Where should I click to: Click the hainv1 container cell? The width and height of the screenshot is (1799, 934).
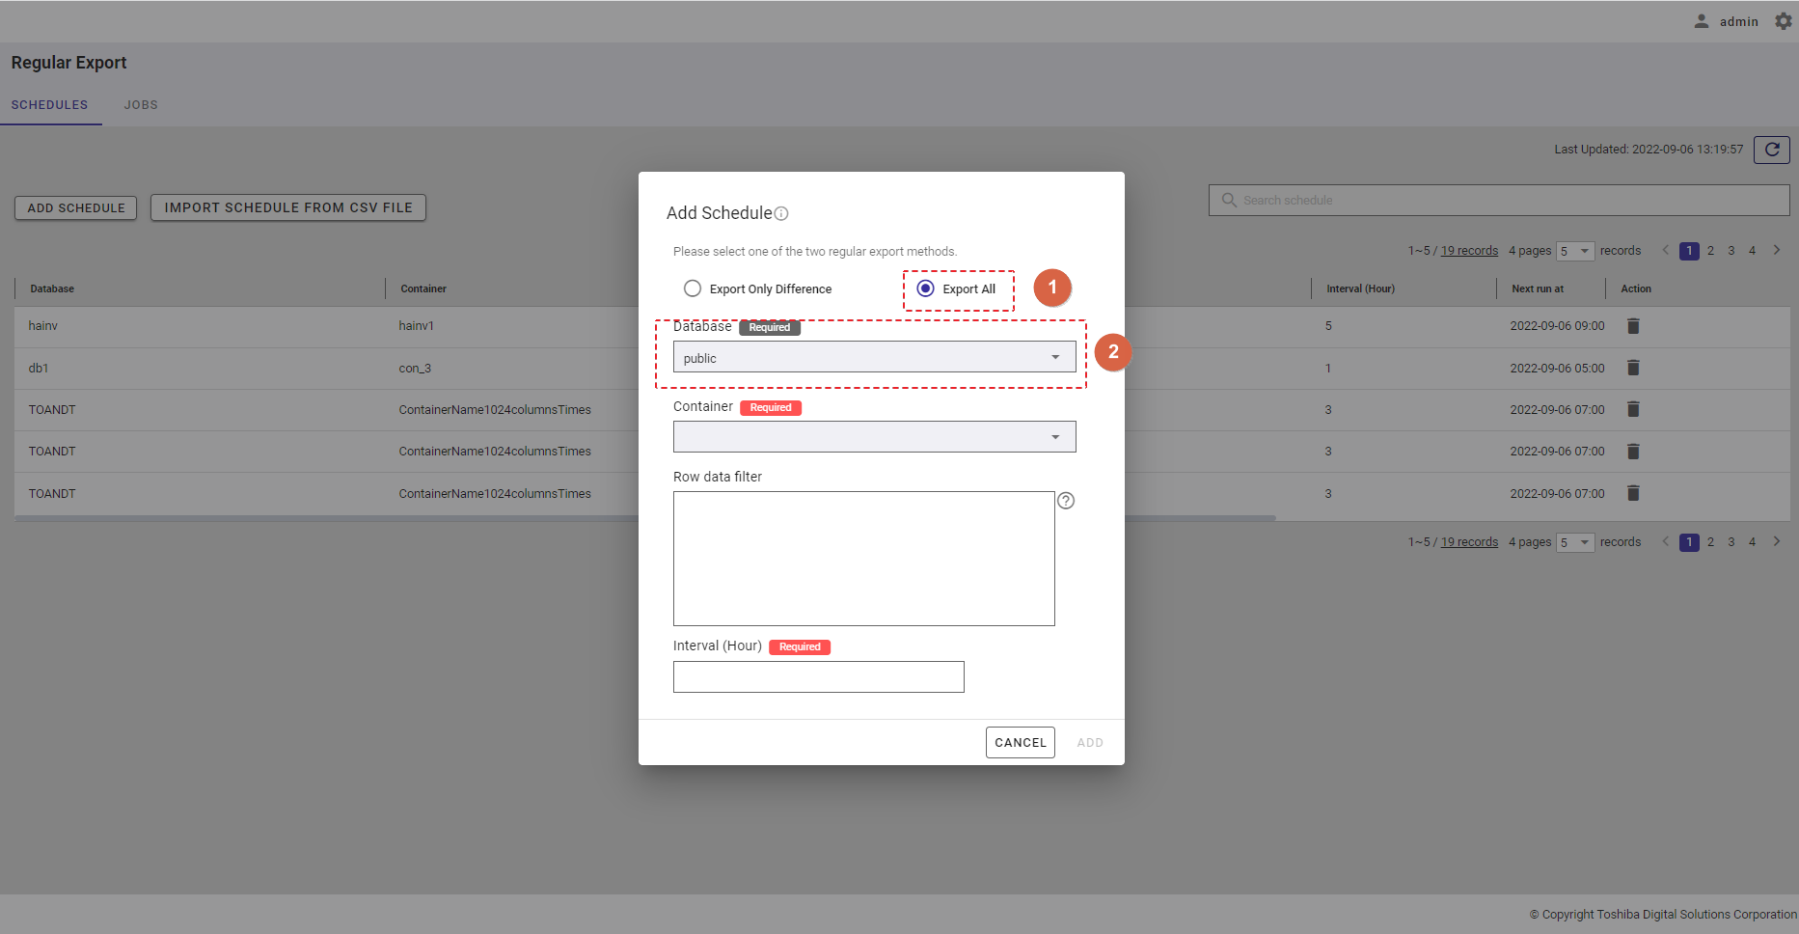point(417,326)
